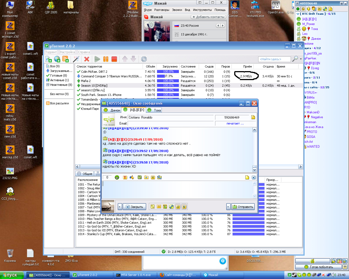Select the '[A][L][E][X]' chat tab
Screen dimensions: 349x279
[133, 110]
